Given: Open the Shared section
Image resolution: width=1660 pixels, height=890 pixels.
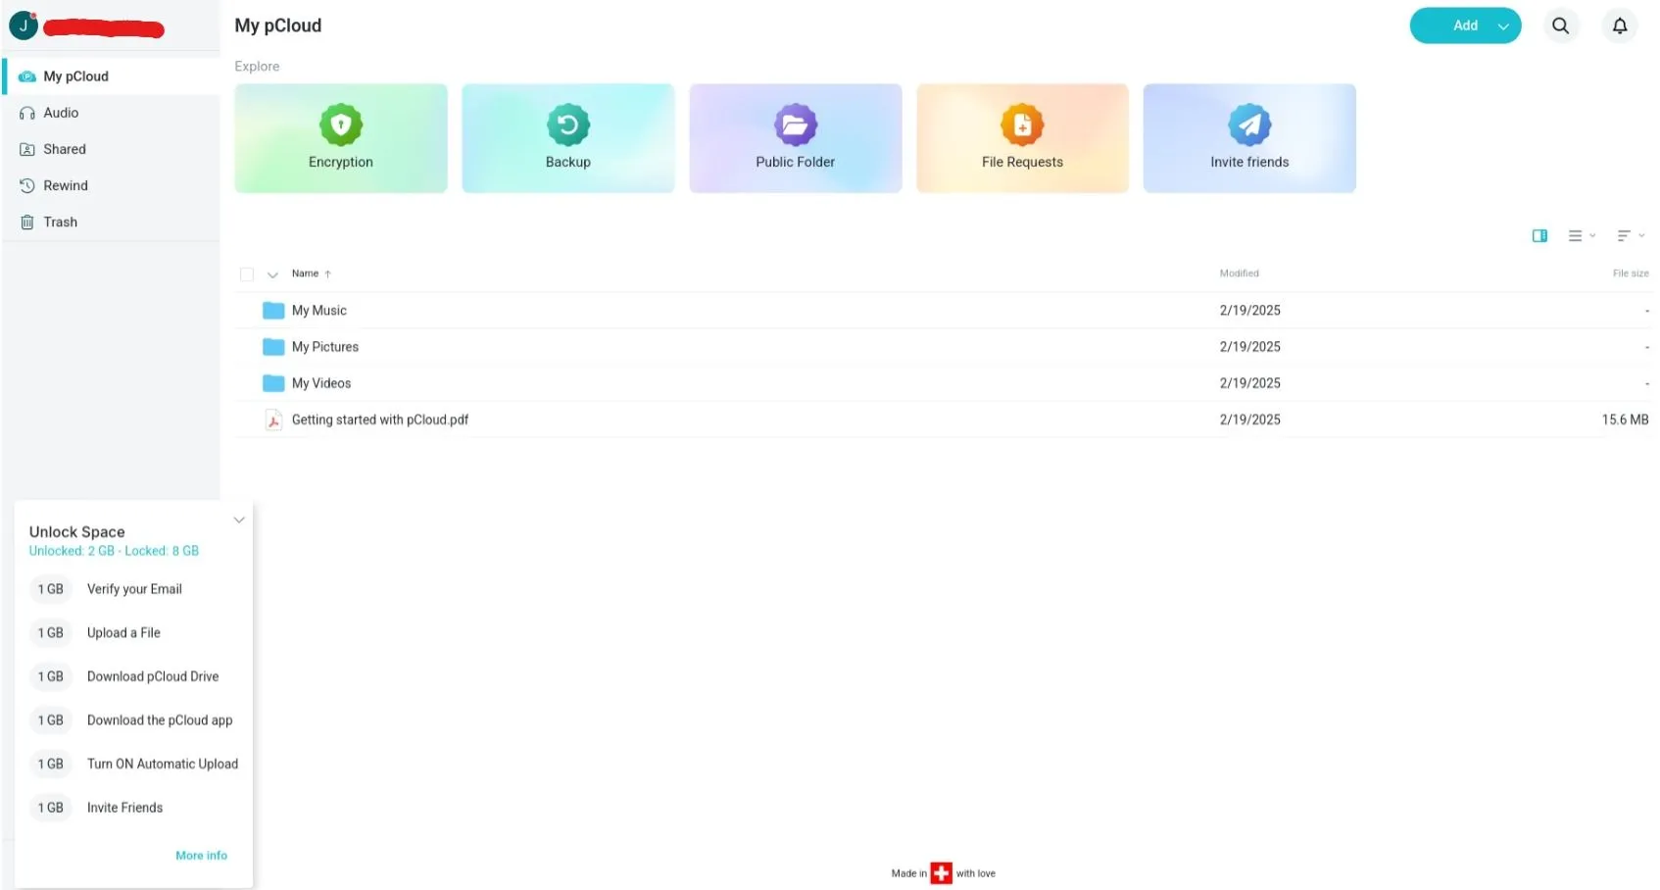Looking at the screenshot, I should click(x=112, y=149).
